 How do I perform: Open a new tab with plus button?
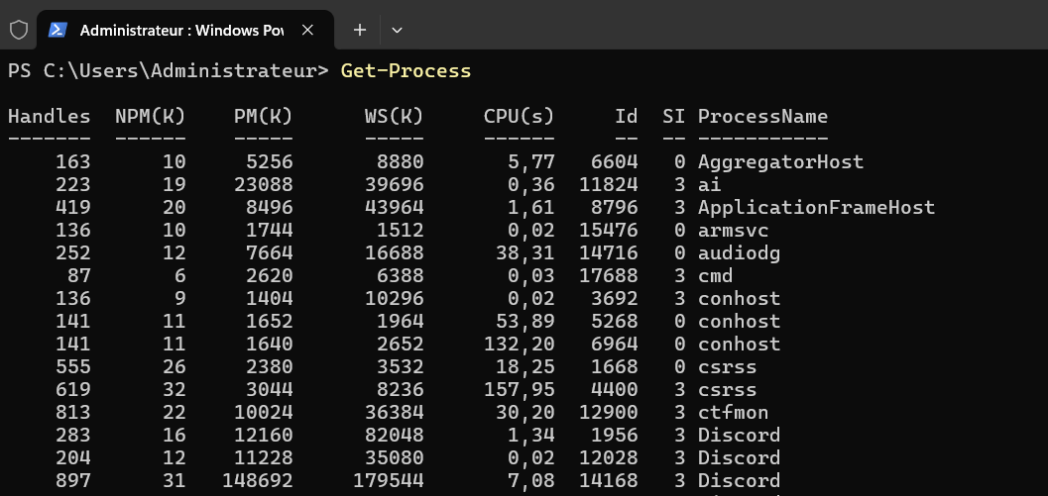point(360,30)
